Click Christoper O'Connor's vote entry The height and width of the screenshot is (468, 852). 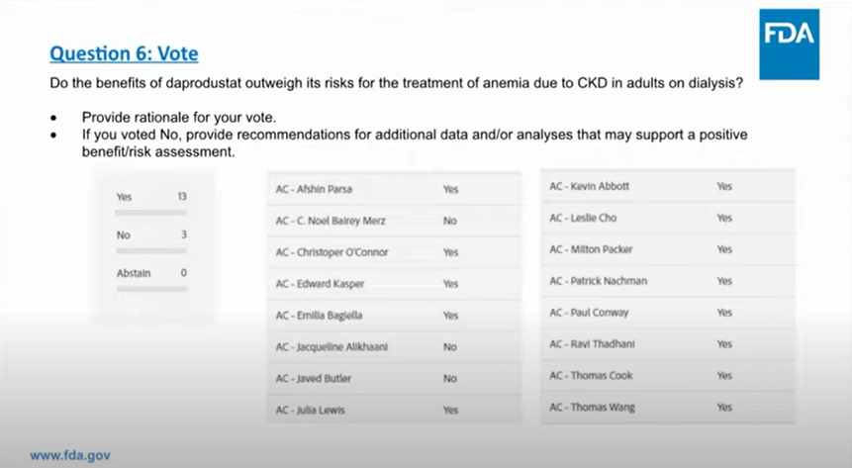(x=393, y=252)
